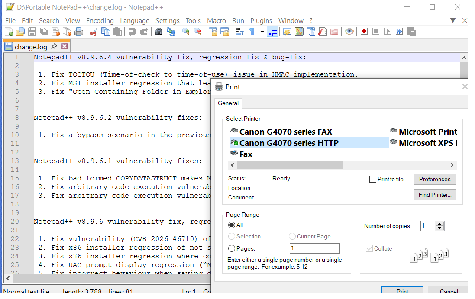Decrease number of copies with down arrow
The width and height of the screenshot is (475, 299).
440,228
